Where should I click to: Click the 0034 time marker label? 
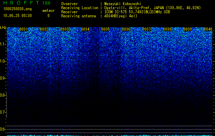[85, 29]
